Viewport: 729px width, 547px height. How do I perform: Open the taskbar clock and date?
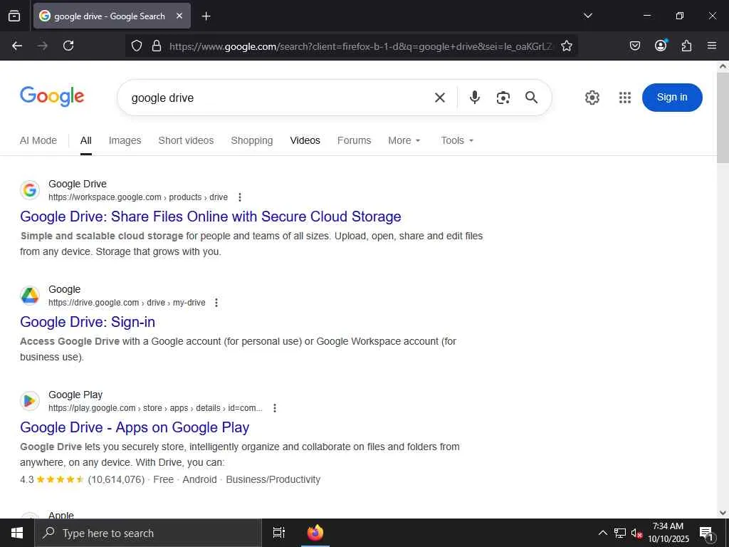click(x=668, y=533)
